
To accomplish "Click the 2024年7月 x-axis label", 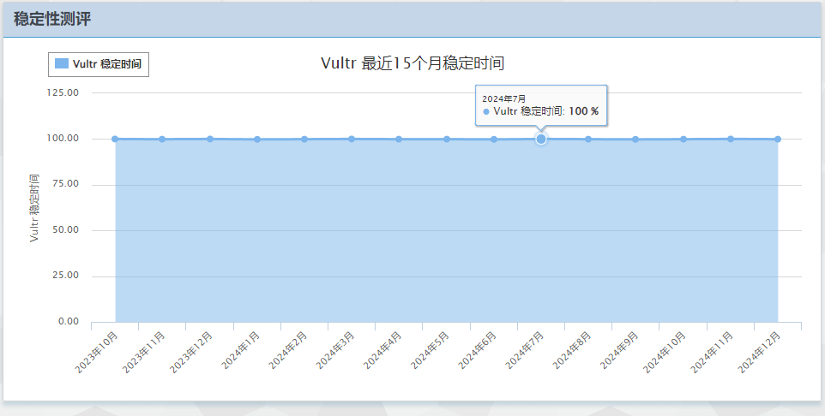I will click(526, 351).
